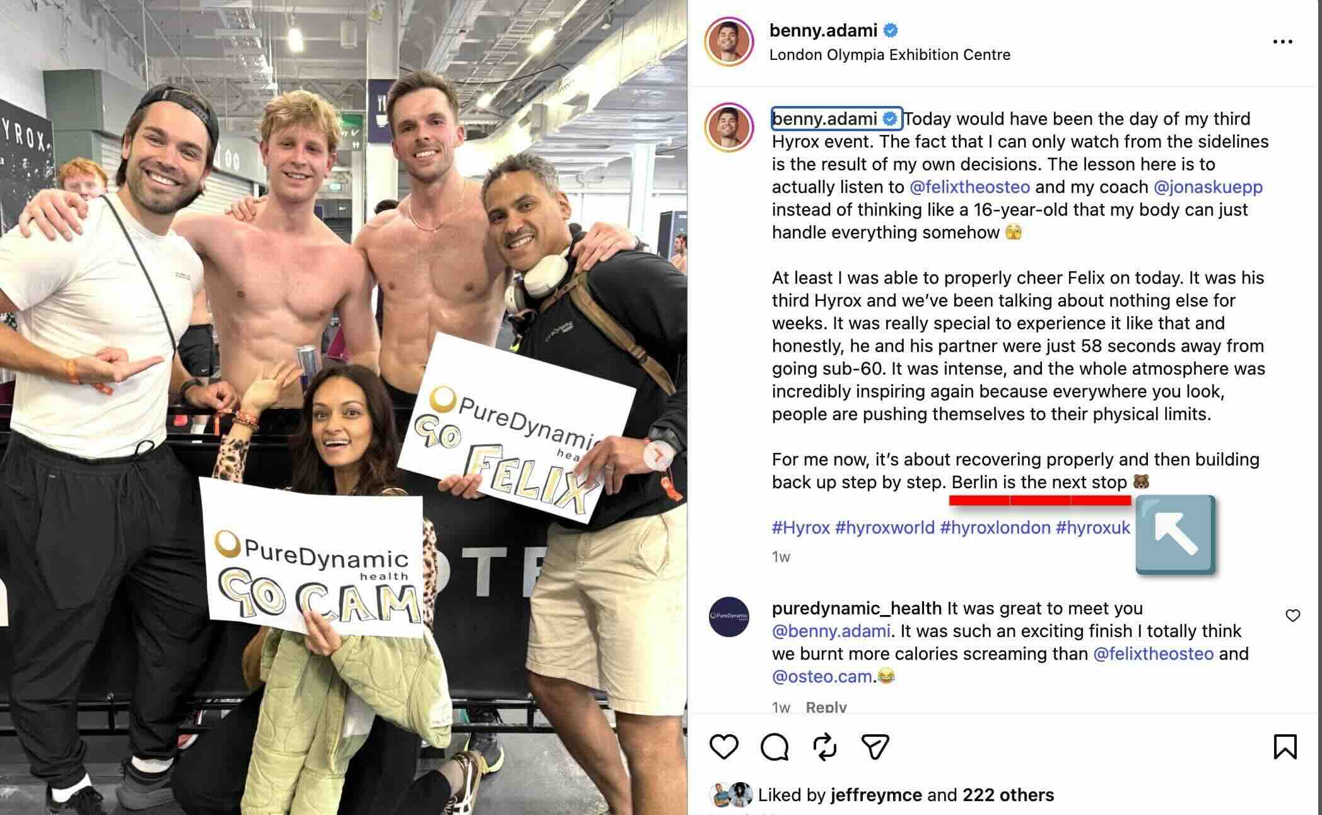Open London Olympia Exhibition Centre location
Image resolution: width=1322 pixels, height=815 pixels.
click(889, 55)
